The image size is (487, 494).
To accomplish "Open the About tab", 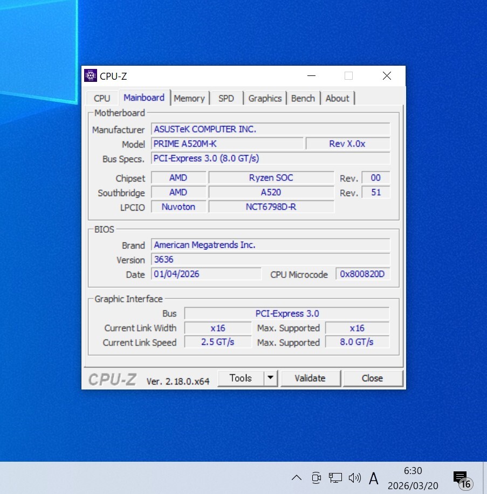I will click(x=337, y=98).
